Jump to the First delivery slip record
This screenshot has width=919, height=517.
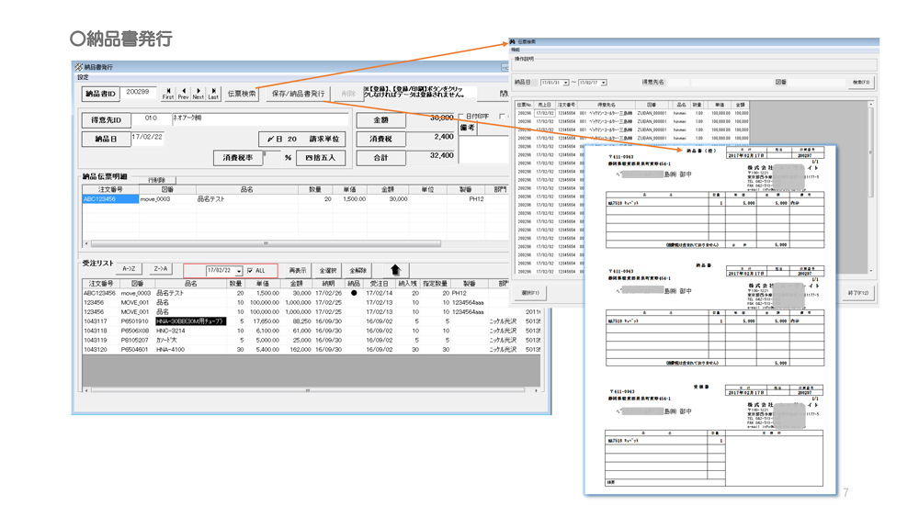(x=167, y=93)
